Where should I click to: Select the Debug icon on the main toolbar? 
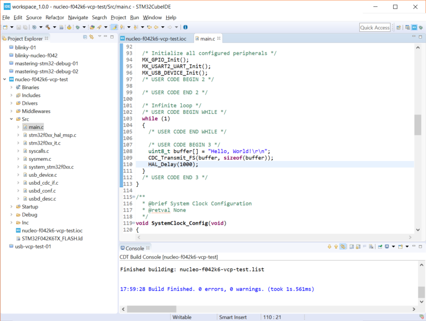tap(69, 27)
